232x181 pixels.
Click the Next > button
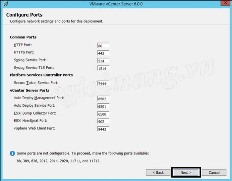[186, 173]
